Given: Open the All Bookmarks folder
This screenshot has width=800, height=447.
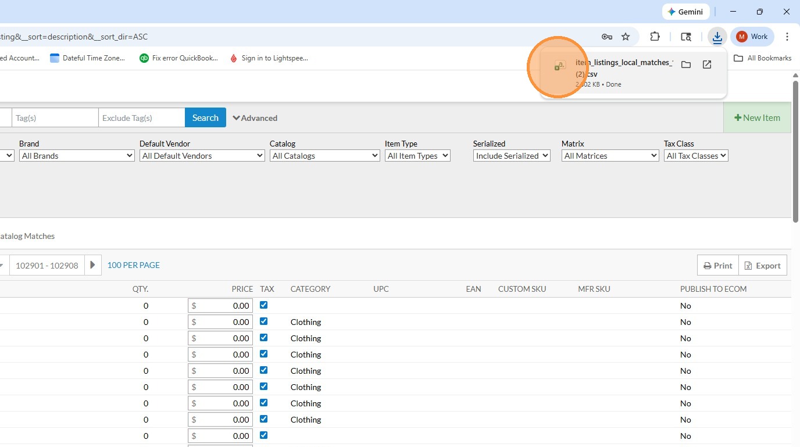Looking at the screenshot, I should 763,58.
